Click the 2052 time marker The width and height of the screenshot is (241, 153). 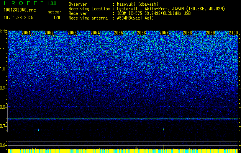49,33
